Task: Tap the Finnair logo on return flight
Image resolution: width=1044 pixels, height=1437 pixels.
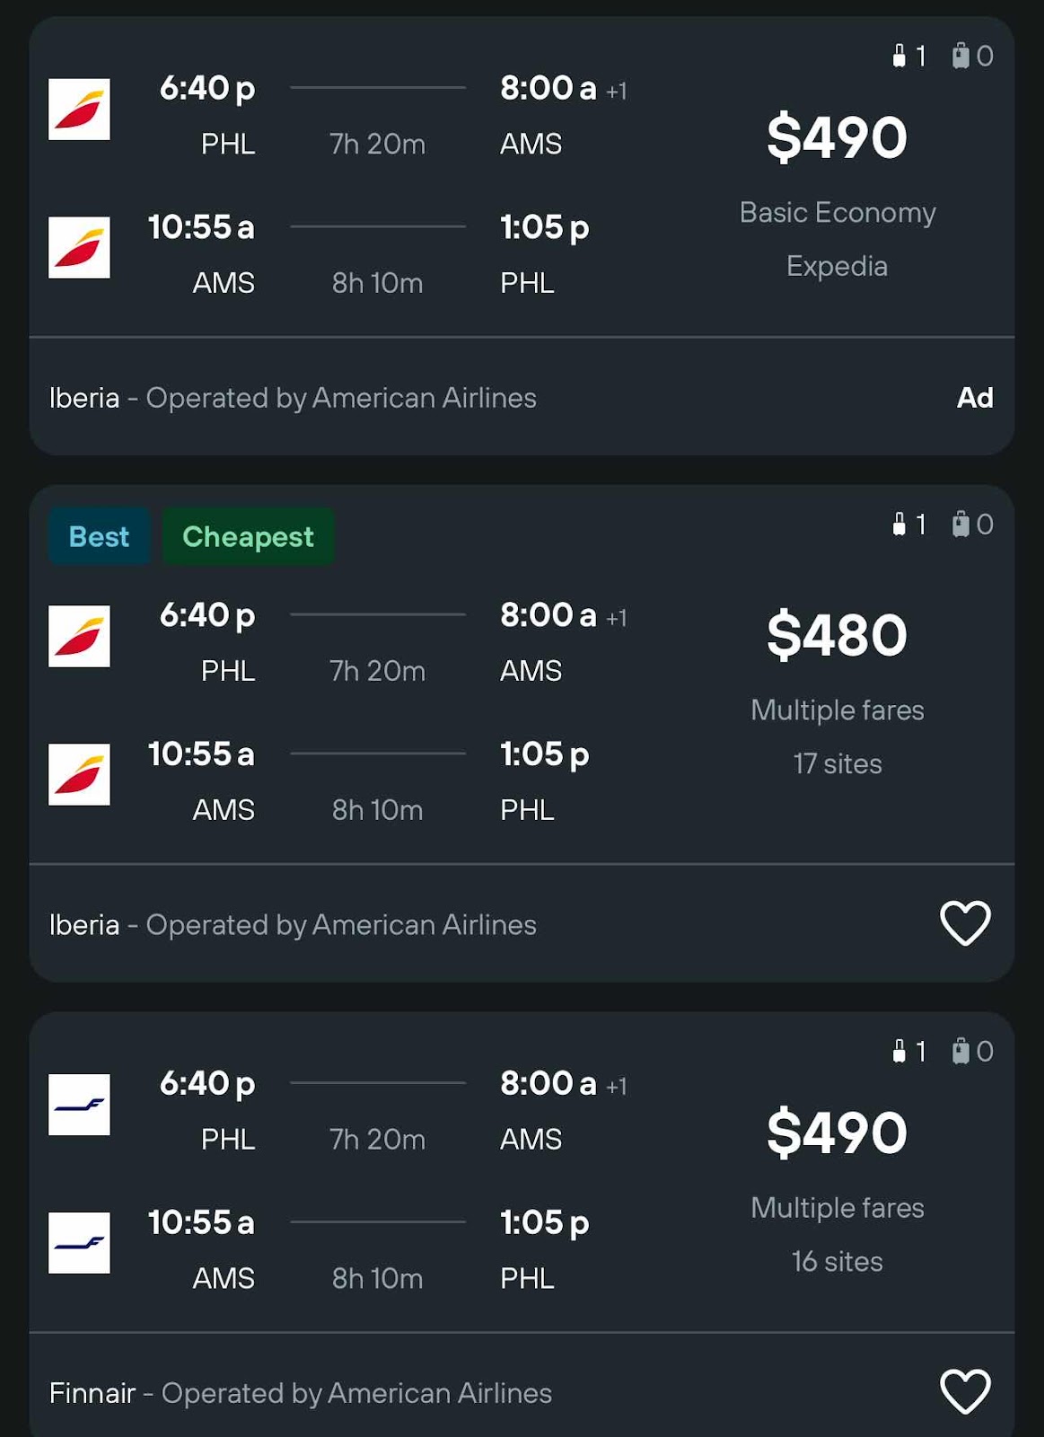Action: coord(79,1243)
